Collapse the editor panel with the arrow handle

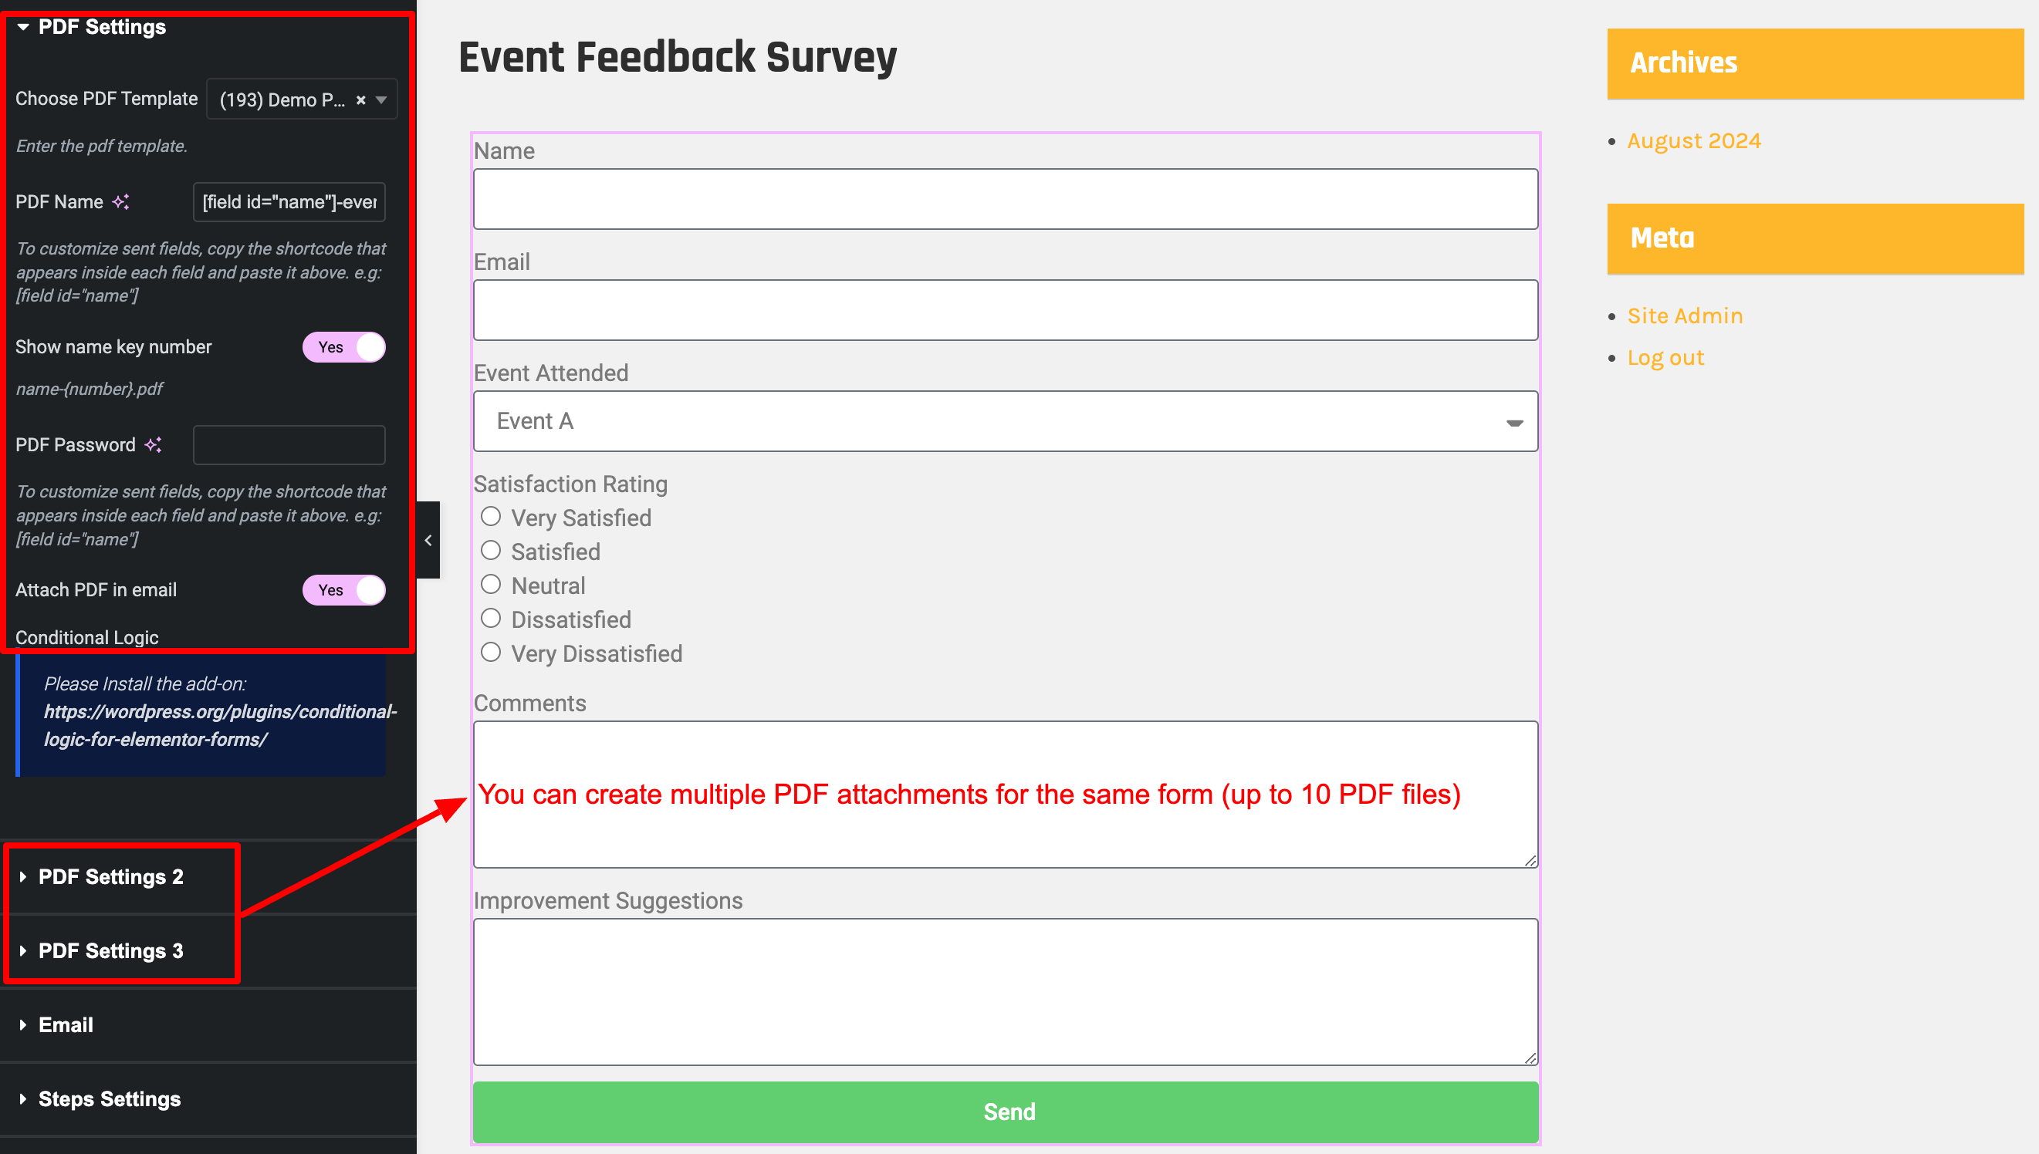point(428,541)
